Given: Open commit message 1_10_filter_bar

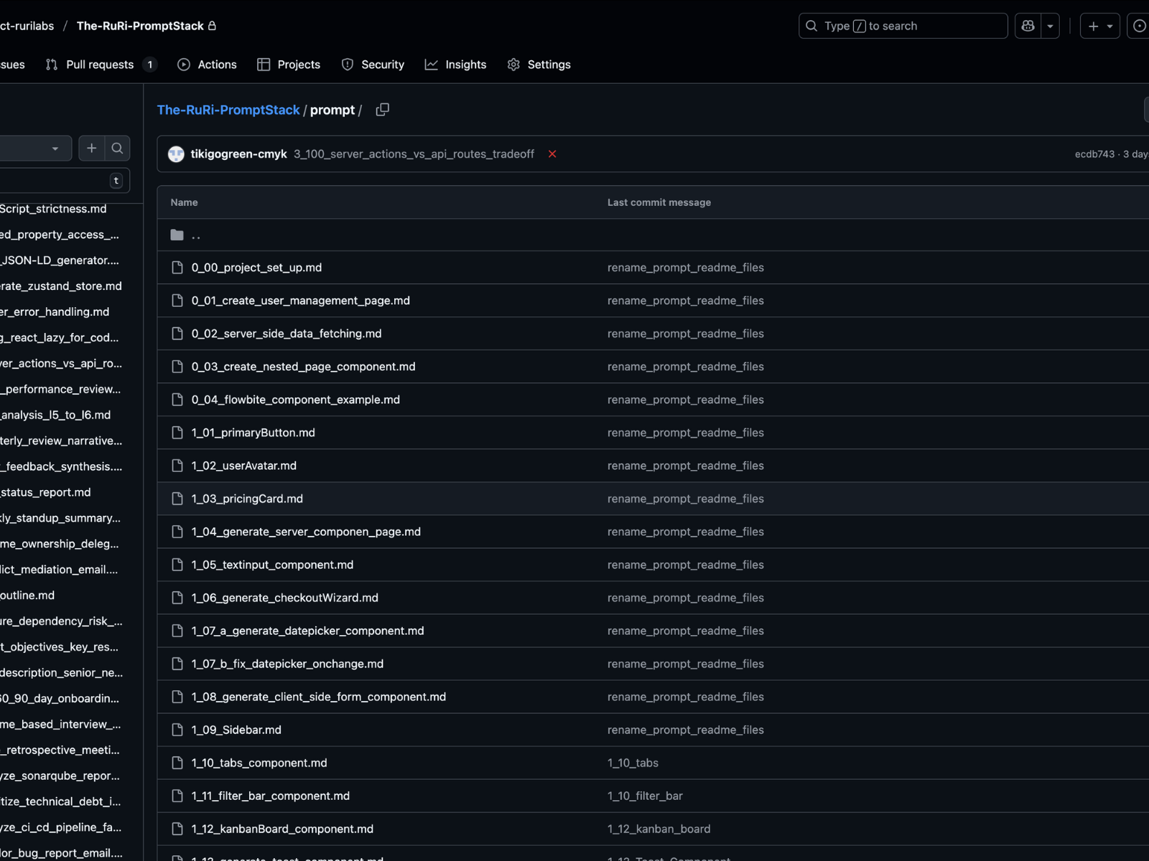Looking at the screenshot, I should click(645, 796).
